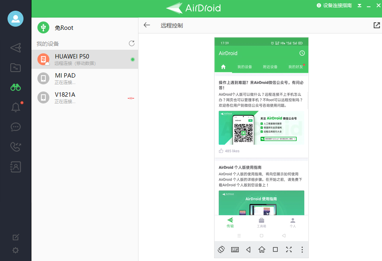Enter fullscreen remote control mode

coord(289,249)
